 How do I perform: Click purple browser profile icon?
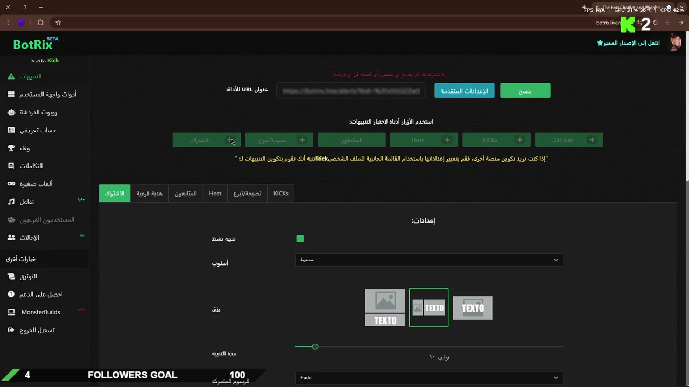(x=21, y=23)
